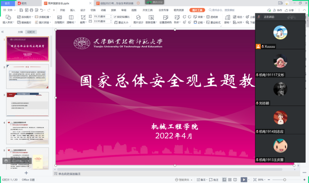309x183 pixels.
Task: Click the 分享 share button
Action: pyautogui.click(x=290, y=10)
